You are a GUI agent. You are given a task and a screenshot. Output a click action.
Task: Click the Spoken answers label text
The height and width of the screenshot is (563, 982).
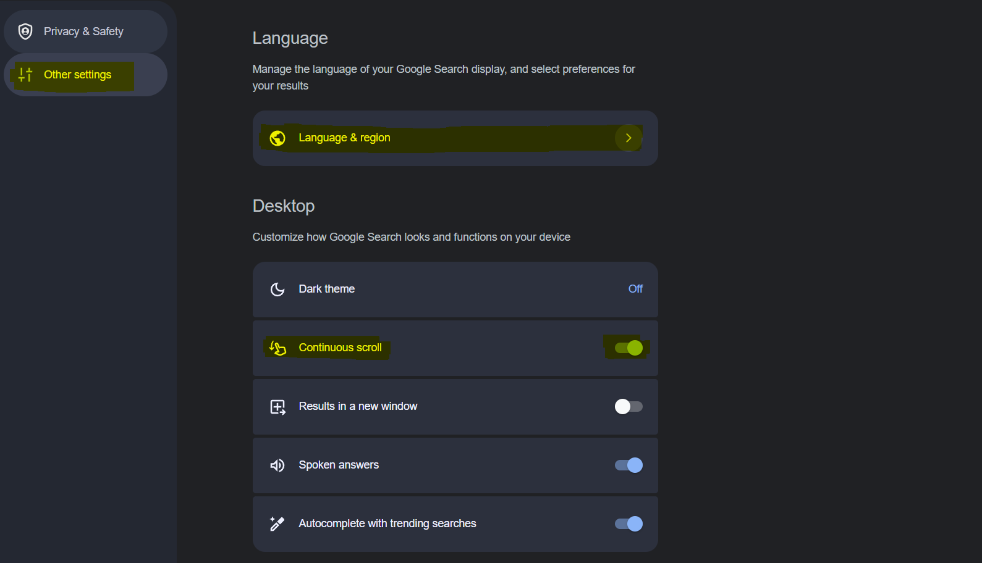click(339, 465)
